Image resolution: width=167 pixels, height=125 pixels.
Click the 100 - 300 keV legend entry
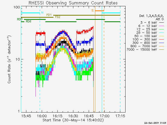click(148, 39)
